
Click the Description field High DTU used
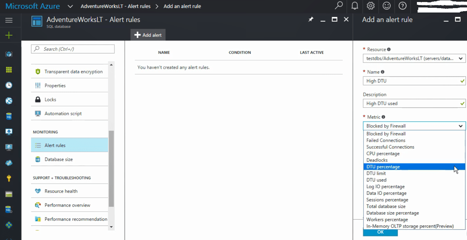[x=414, y=103]
